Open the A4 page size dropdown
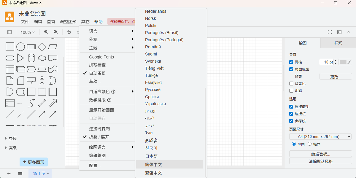356x178 pixels. point(320,136)
